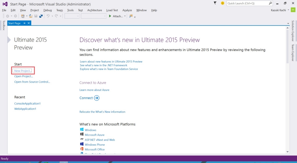Open the document tab list dropdown
This screenshot has height=163, width=297.
pyautogui.click(x=288, y=24)
